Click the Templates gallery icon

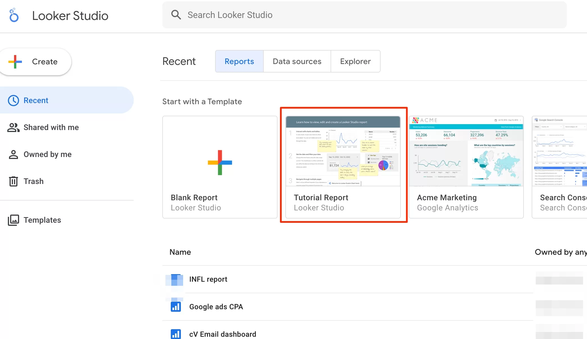(x=13, y=220)
